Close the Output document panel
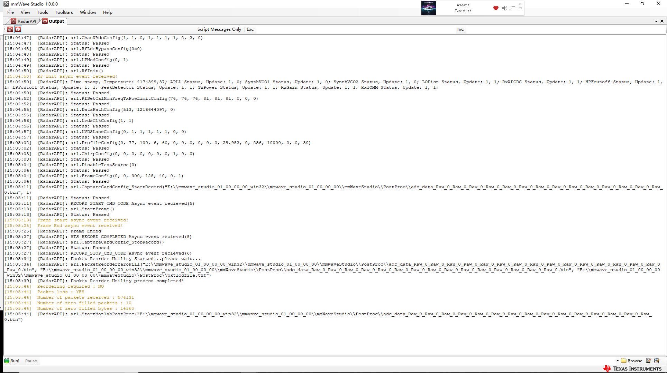This screenshot has height=373, width=667. click(662, 21)
